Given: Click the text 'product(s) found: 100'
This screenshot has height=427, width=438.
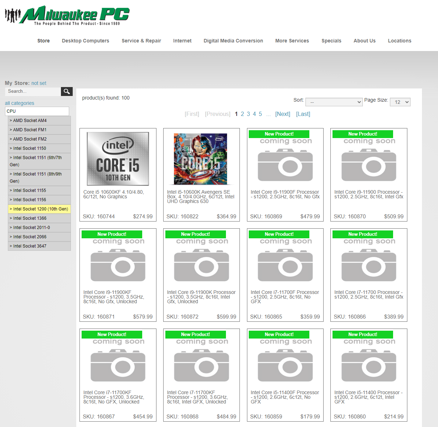Looking at the screenshot, I should [x=106, y=98].
